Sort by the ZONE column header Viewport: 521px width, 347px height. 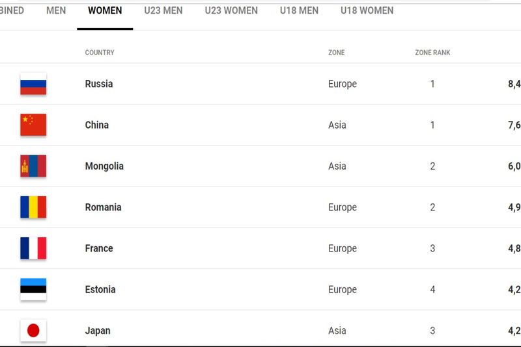(337, 53)
